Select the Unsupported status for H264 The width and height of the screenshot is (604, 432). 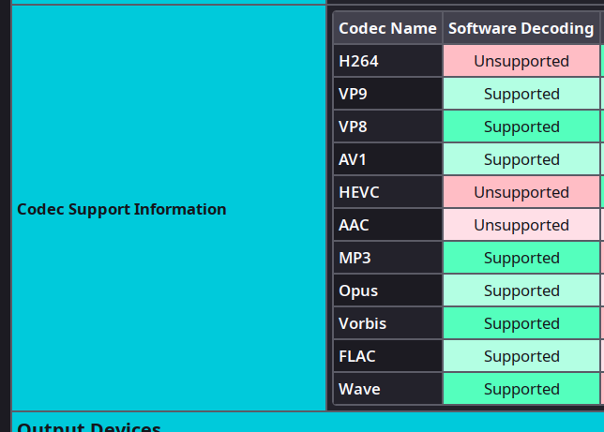[x=521, y=61]
